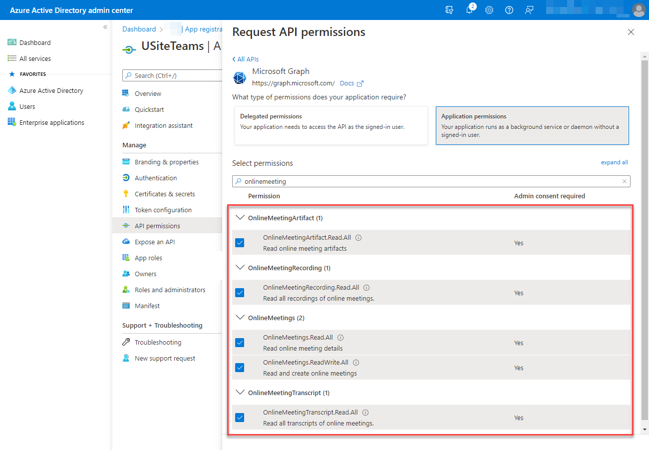Click expand all permissions link
The image size is (649, 450).
(615, 162)
